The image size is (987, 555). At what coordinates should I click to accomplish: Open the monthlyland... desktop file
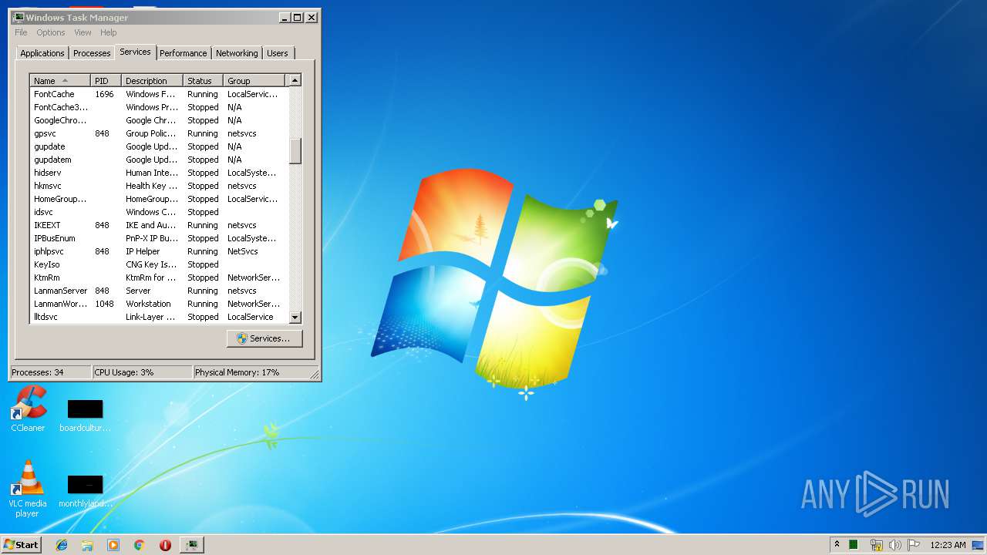point(85,491)
